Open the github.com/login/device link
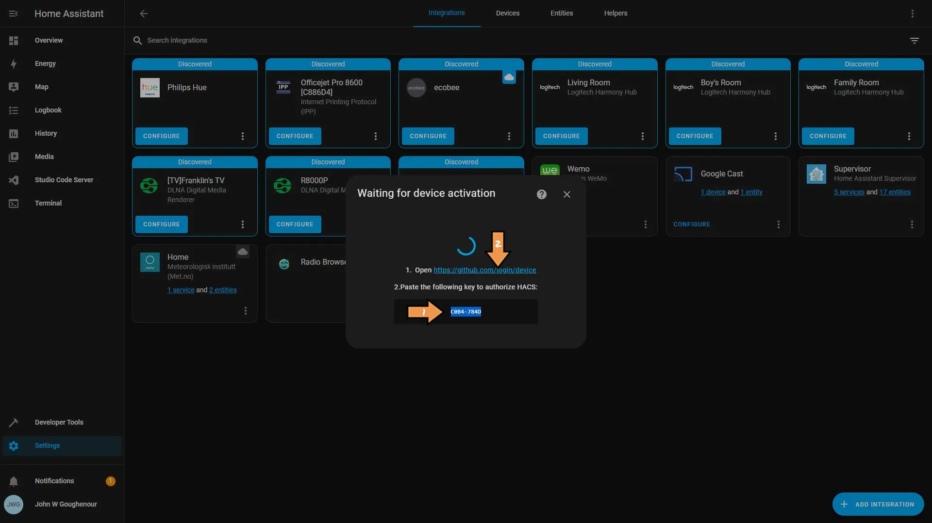This screenshot has width=932, height=523. click(x=484, y=270)
